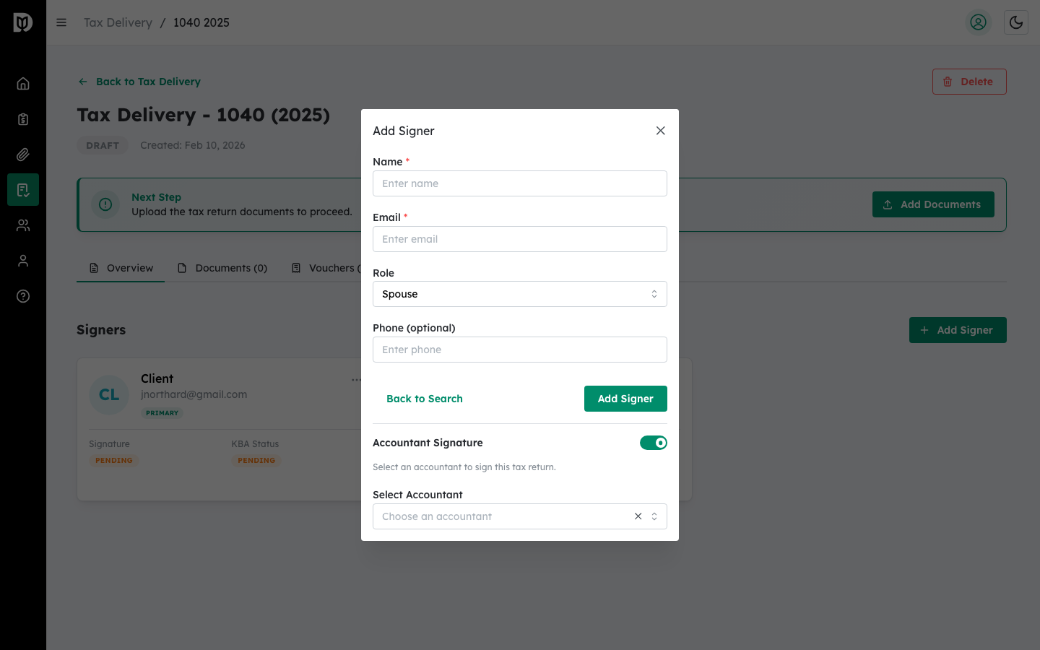
Task: Enable dark mode with the moon toggle
Action: 1016,22
